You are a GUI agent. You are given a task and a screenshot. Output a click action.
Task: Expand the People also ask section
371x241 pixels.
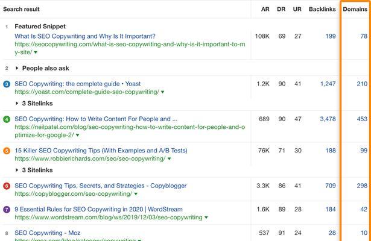click(x=17, y=69)
